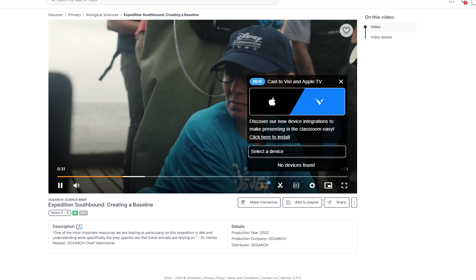Click the green G rating badge

(x=75, y=213)
